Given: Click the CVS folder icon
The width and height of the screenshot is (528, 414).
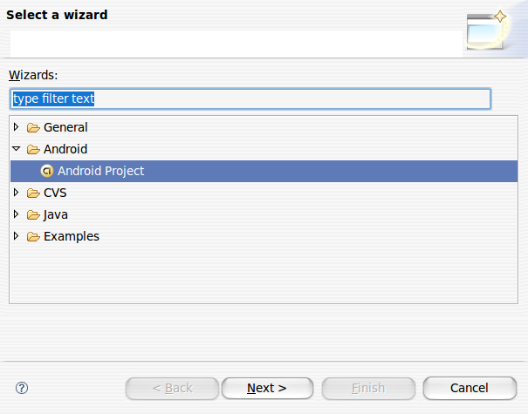Looking at the screenshot, I should click(33, 193).
